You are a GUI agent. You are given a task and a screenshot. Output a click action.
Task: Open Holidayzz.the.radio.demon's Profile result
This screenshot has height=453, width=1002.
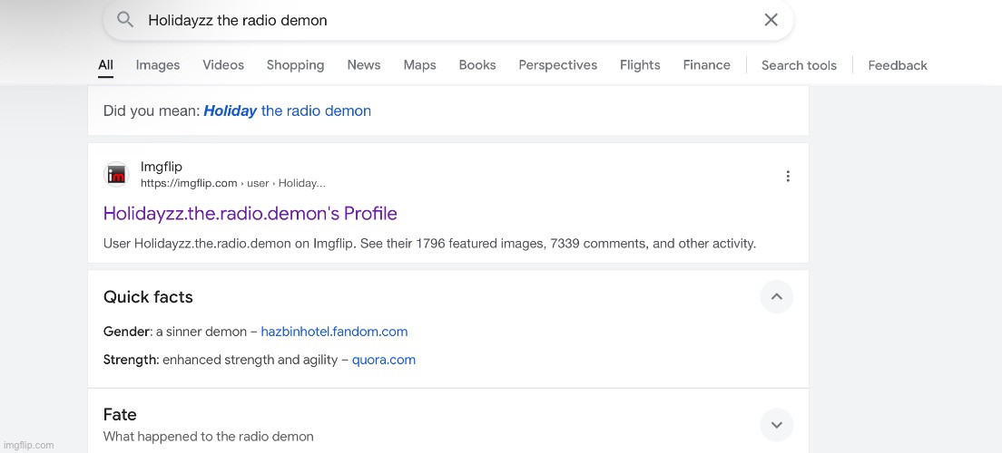click(x=250, y=214)
